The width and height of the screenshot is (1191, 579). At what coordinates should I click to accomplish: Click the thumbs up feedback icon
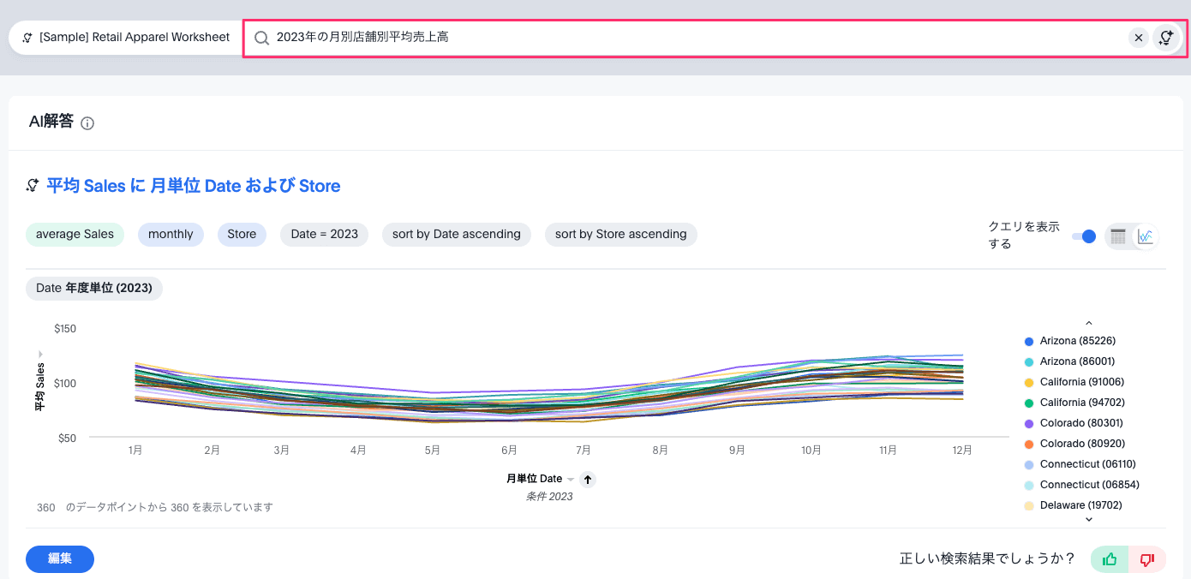(1110, 559)
